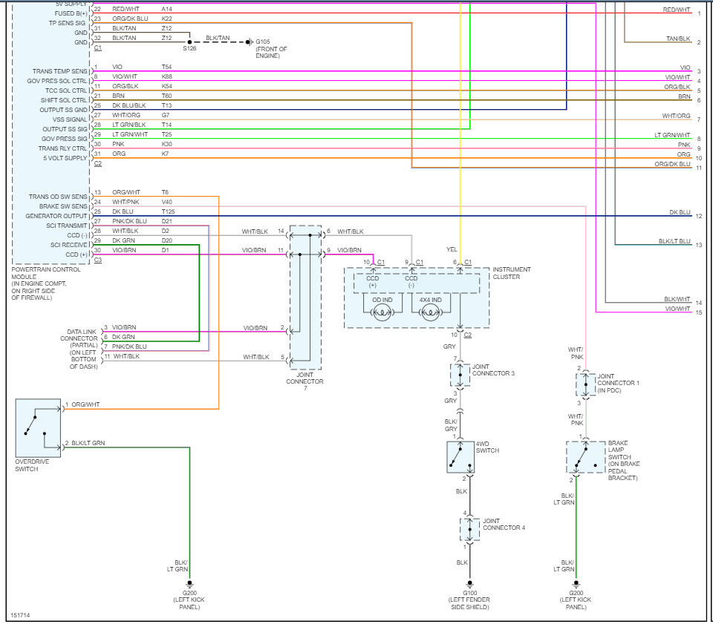Image resolution: width=713 pixels, height=627 pixels.
Task: Click the SHIFT SOL CTRL label
Action: click(x=64, y=100)
